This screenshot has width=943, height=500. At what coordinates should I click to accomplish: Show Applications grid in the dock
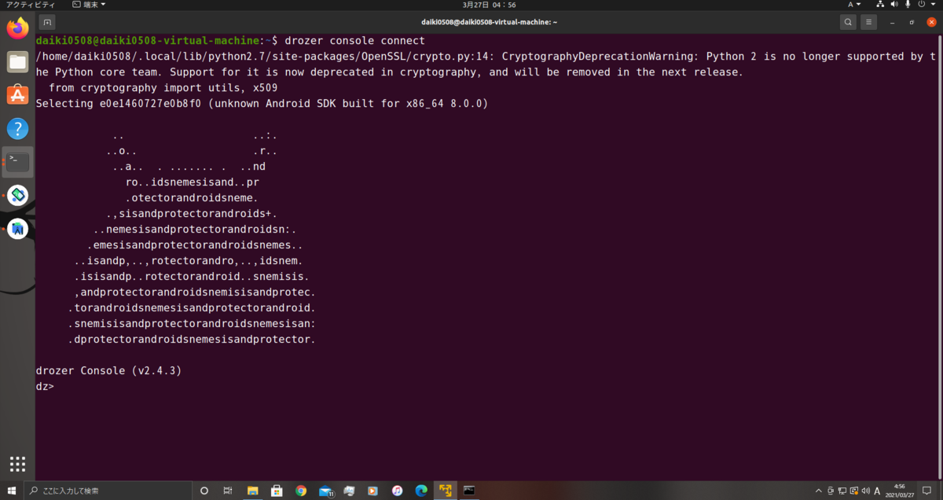[x=17, y=463]
